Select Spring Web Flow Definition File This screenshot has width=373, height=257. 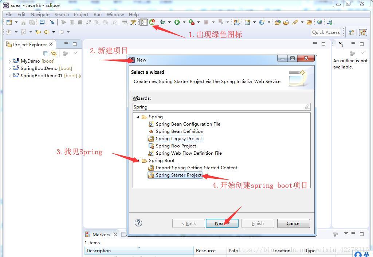pos(185,153)
